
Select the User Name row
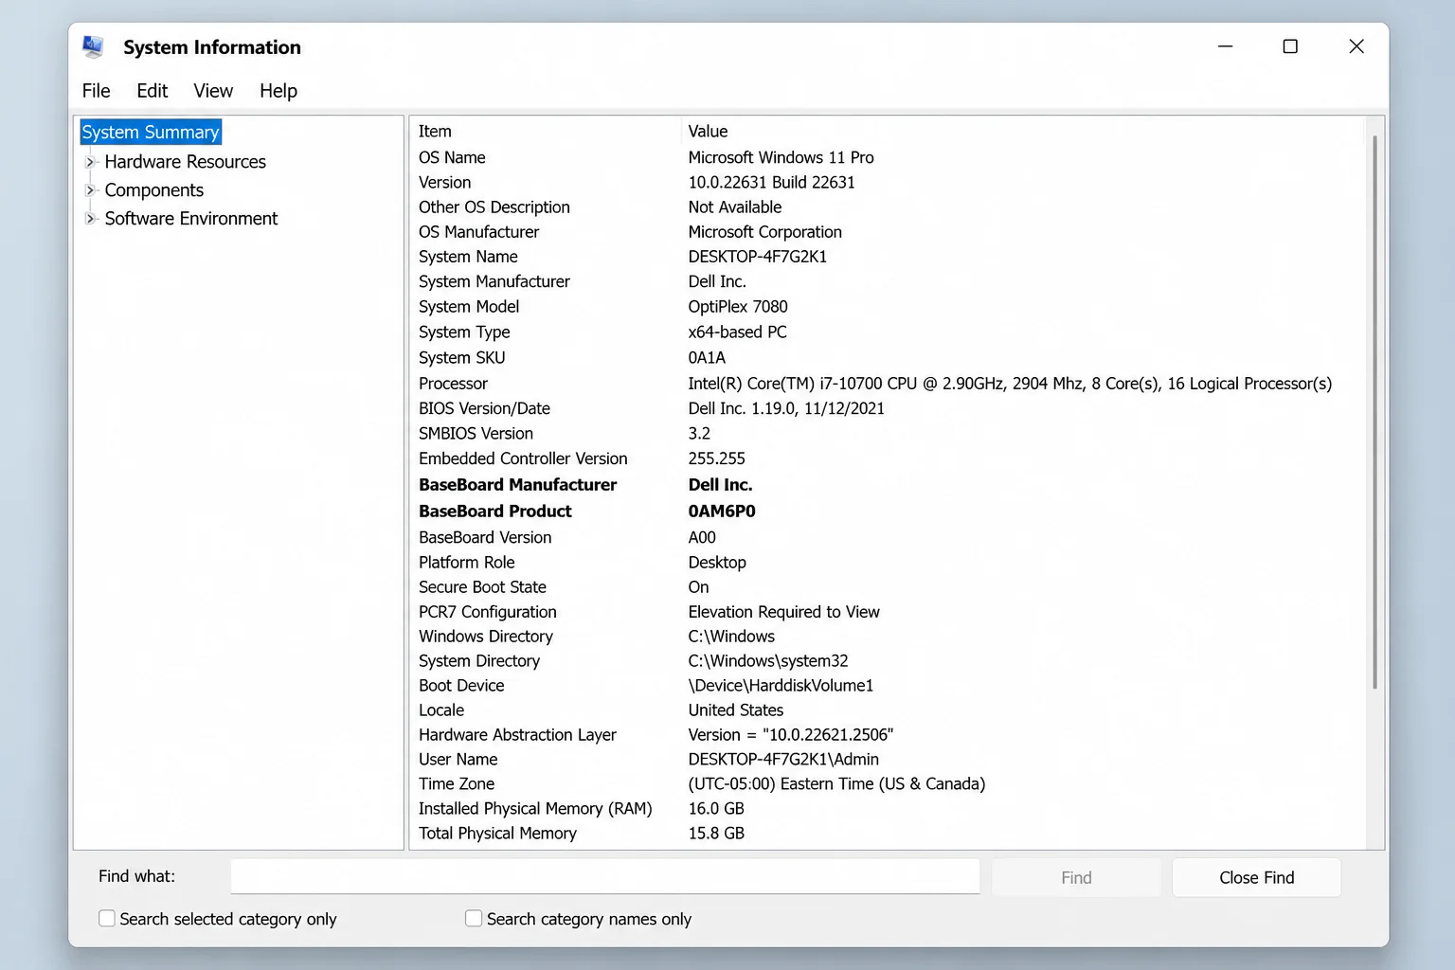pyautogui.click(x=889, y=760)
